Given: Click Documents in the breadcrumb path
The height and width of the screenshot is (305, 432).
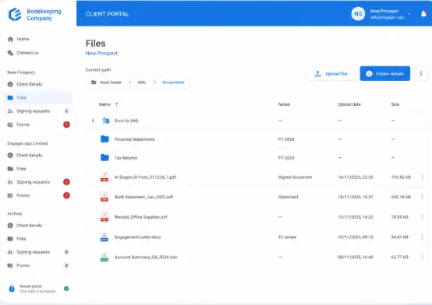Looking at the screenshot, I should tap(173, 82).
